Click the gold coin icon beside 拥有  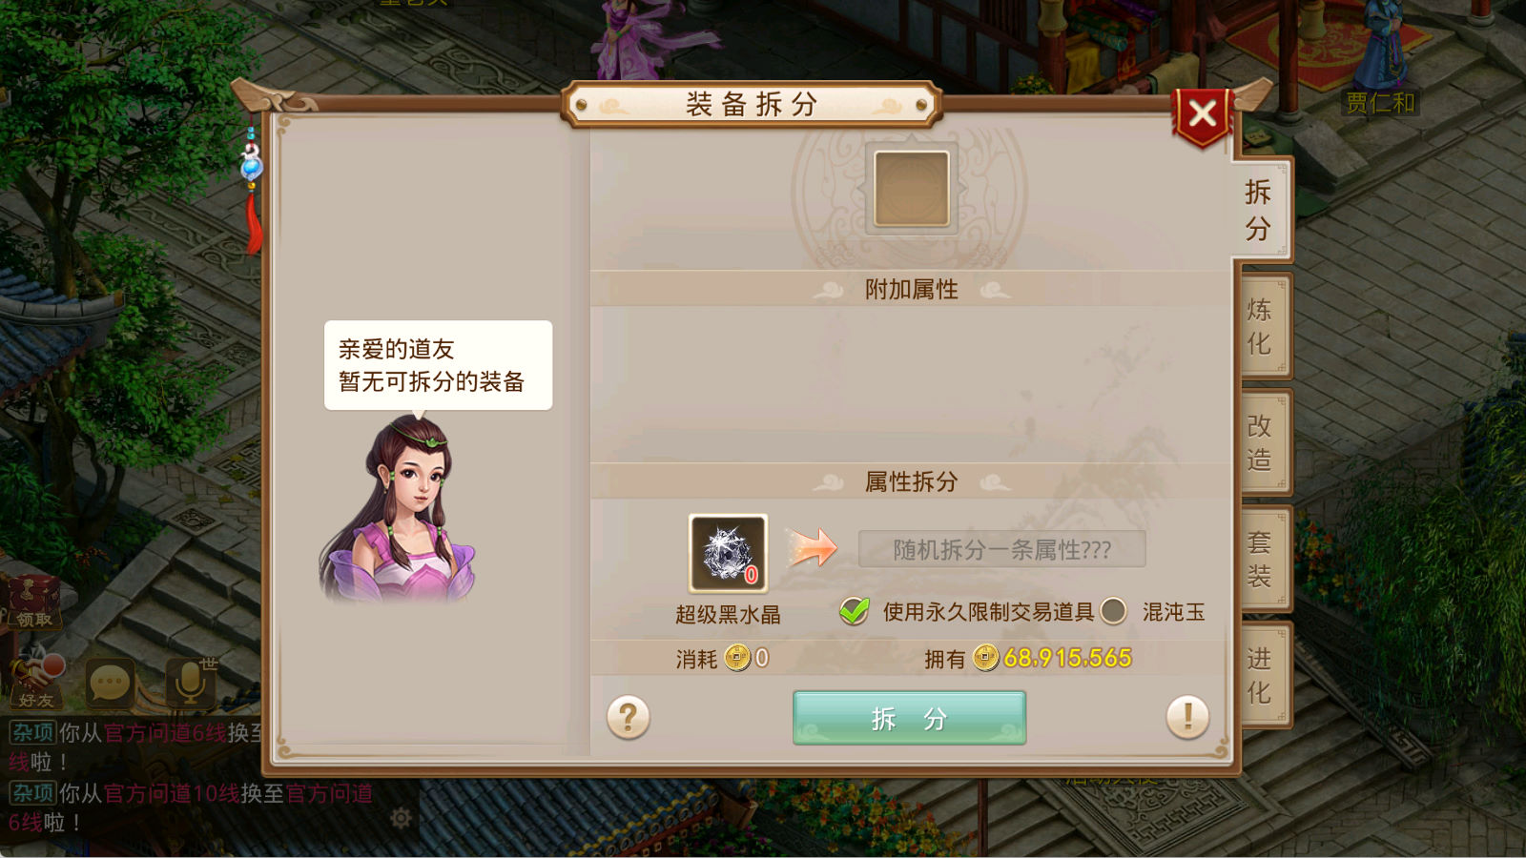point(985,658)
